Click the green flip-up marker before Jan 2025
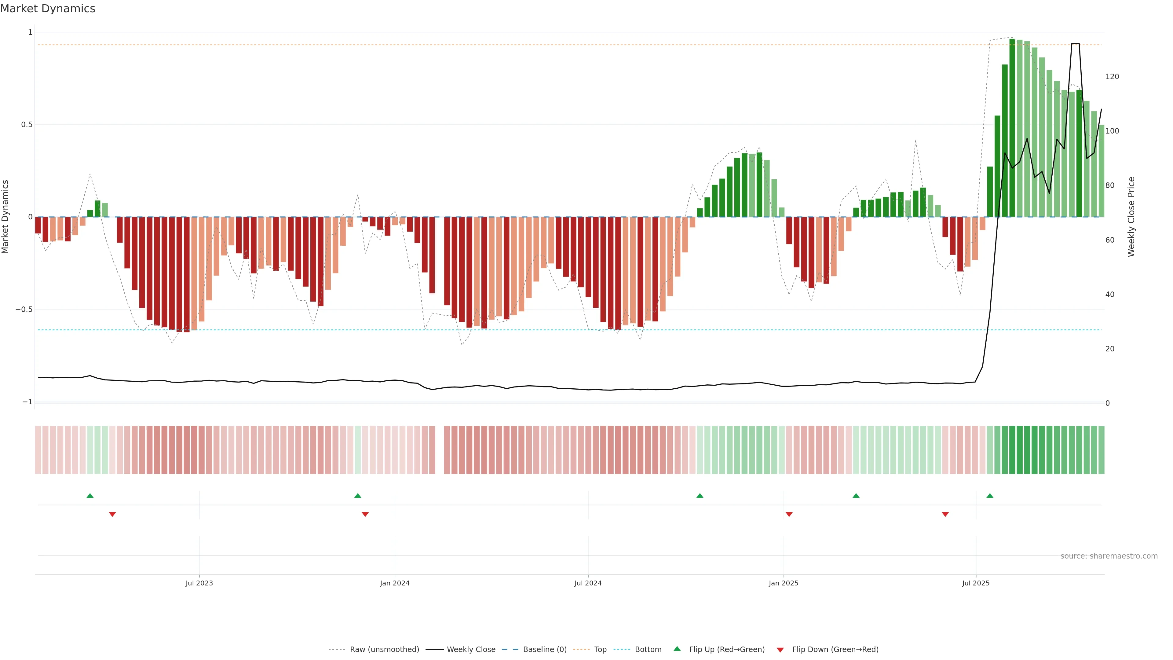Screen dimensions: 1173x660 (700, 496)
